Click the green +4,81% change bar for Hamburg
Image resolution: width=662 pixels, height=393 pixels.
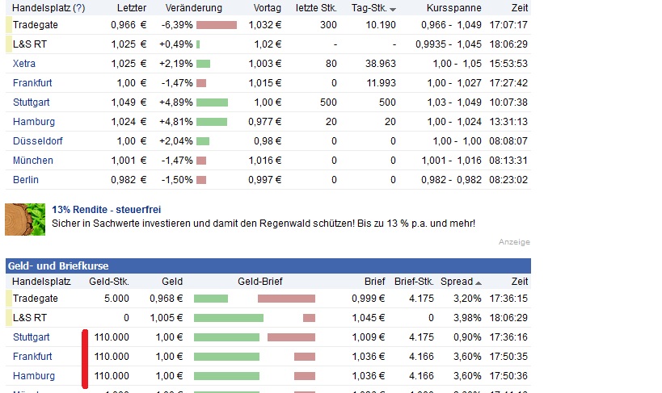coord(212,122)
